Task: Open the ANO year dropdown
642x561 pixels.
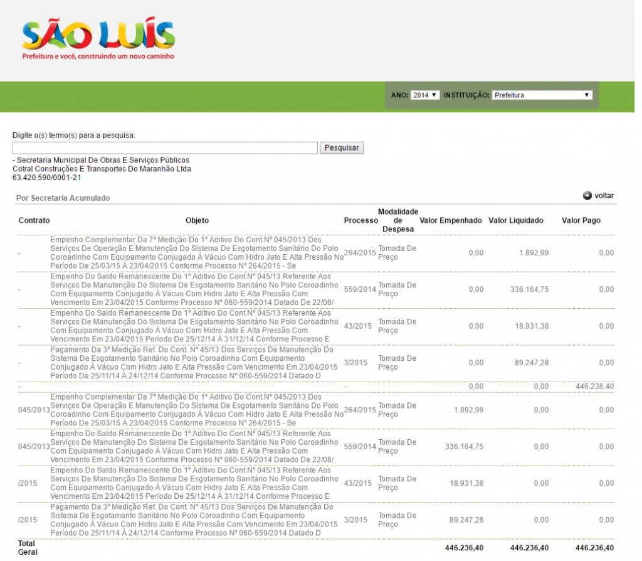Action: pos(425,95)
